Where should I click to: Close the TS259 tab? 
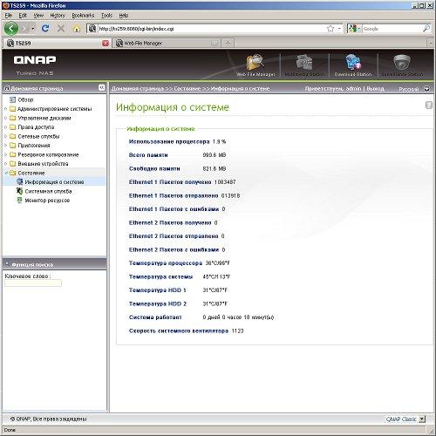pyautogui.click(x=106, y=44)
